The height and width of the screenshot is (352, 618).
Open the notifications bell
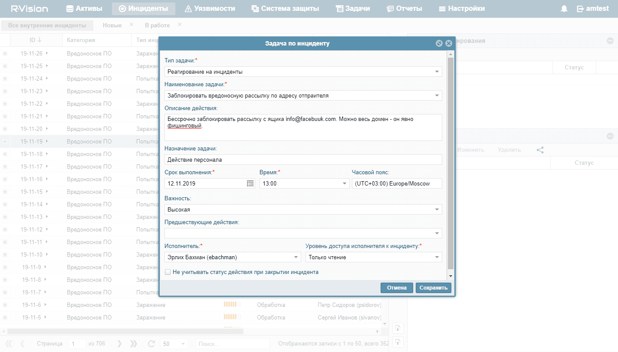[x=564, y=9]
